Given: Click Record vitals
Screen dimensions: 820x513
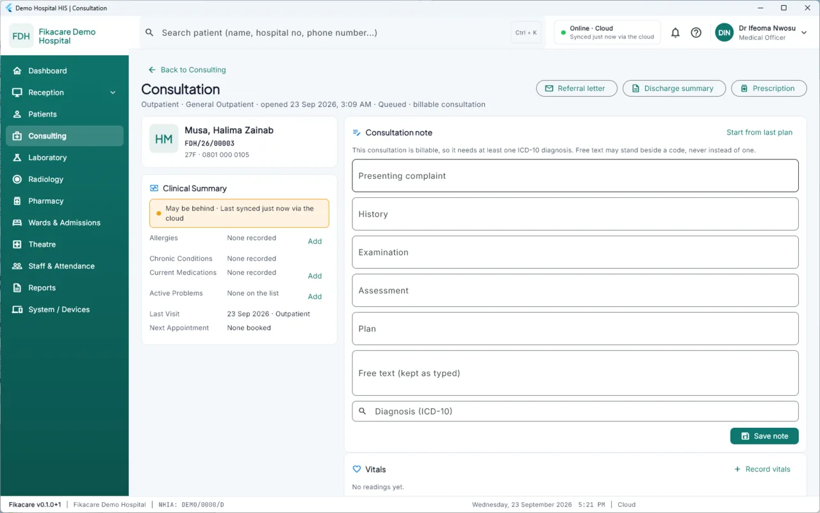Looking at the screenshot, I should click(762, 469).
